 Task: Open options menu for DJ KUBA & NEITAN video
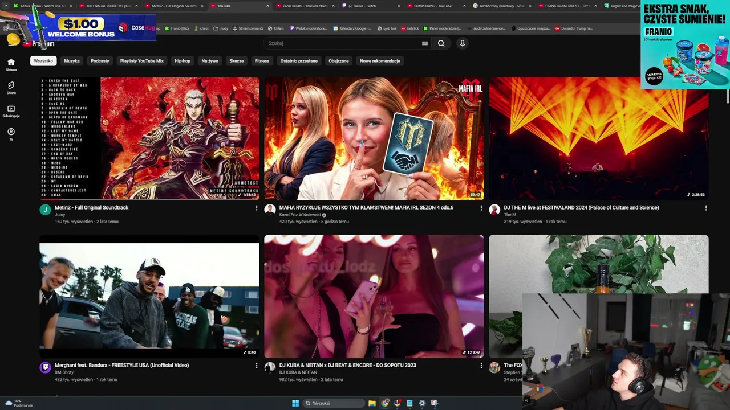481,366
